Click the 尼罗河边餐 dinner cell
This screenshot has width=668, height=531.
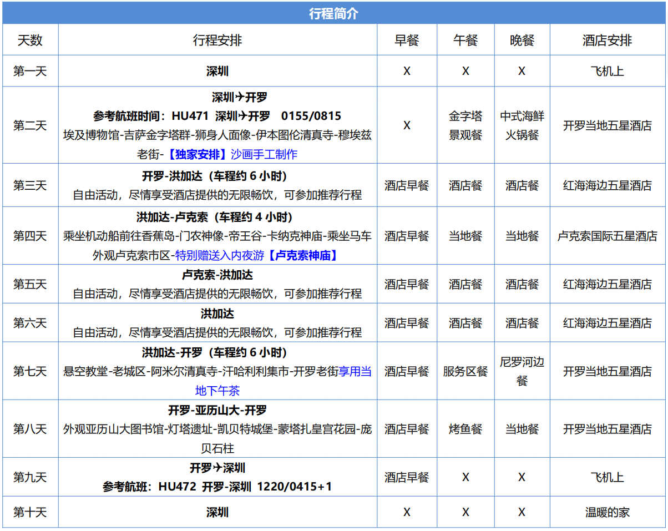(522, 371)
